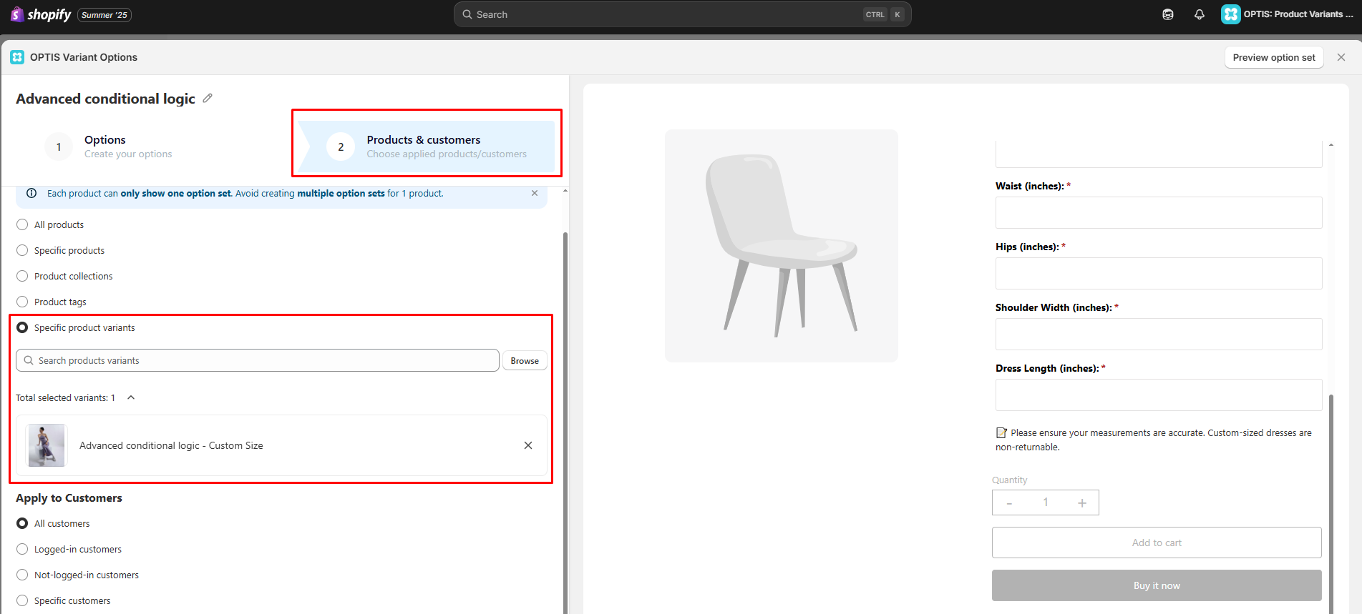The width and height of the screenshot is (1362, 614).
Task: Focus the top Search bar
Action: pyautogui.click(x=682, y=14)
